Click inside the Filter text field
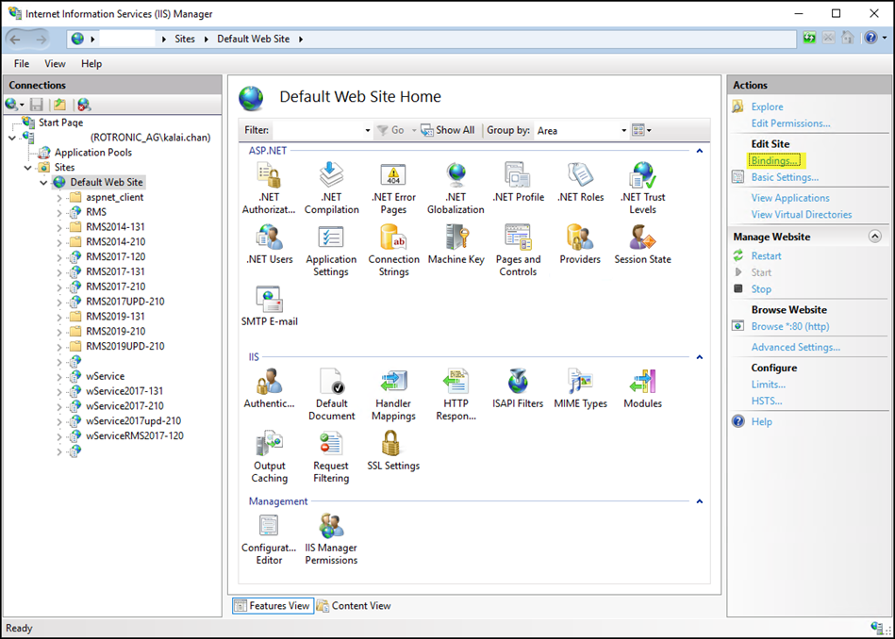 (318, 131)
